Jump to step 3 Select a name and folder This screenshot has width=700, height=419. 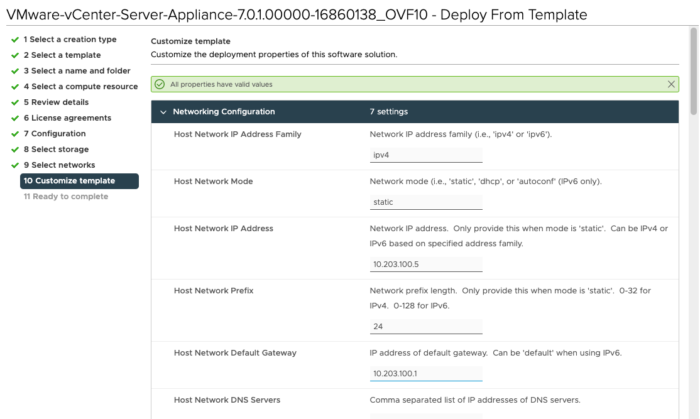tap(77, 71)
